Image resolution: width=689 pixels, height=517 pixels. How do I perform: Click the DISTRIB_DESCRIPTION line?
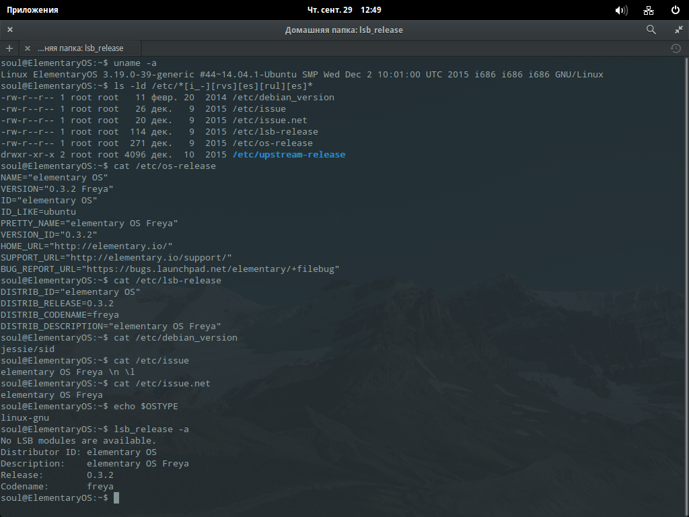pyautogui.click(x=111, y=326)
